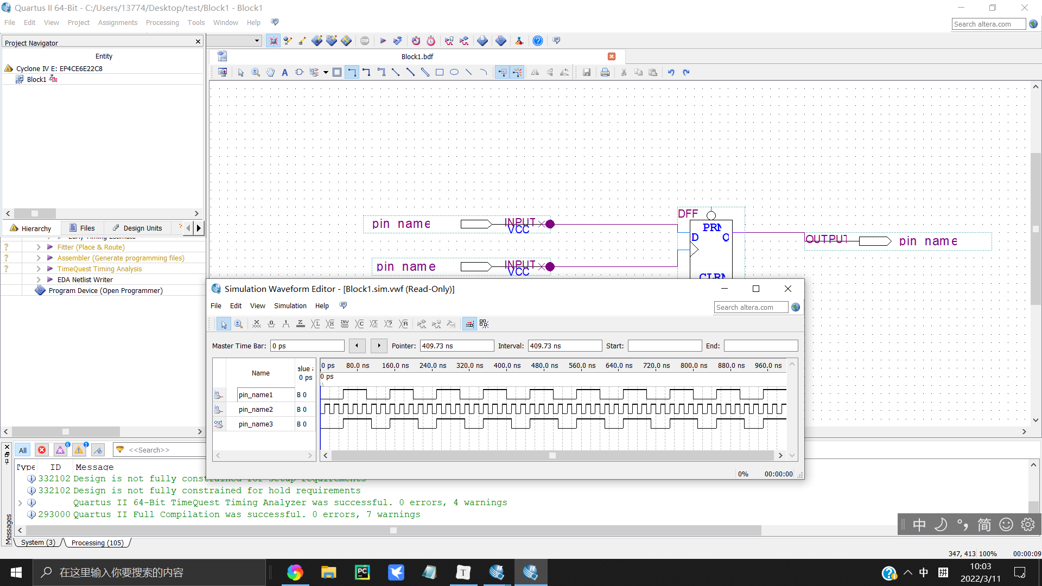Close the Block1.bdf document tab

click(x=612, y=56)
